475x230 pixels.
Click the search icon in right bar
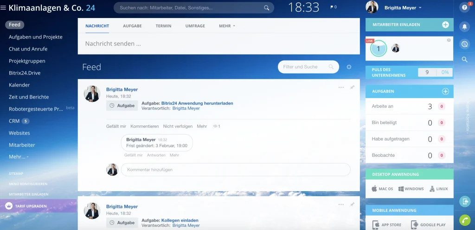pyautogui.click(x=464, y=60)
